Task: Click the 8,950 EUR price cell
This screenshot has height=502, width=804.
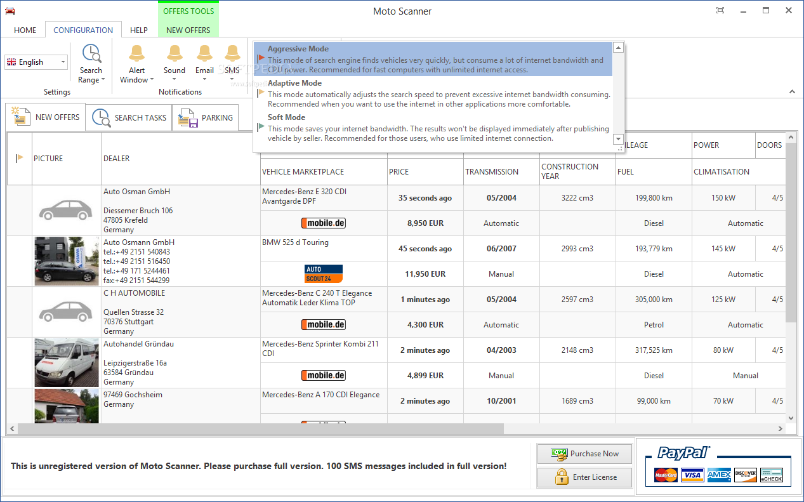Action: pyautogui.click(x=425, y=223)
